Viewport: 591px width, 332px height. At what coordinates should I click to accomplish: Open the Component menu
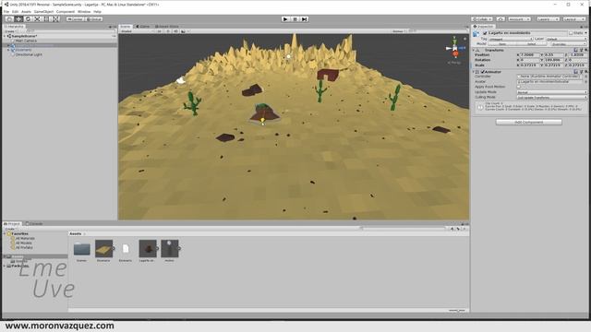(x=66, y=12)
